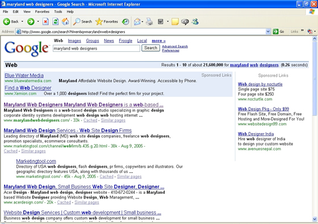Open the File menu
Viewport: 318px width, 224px height.
5,11
